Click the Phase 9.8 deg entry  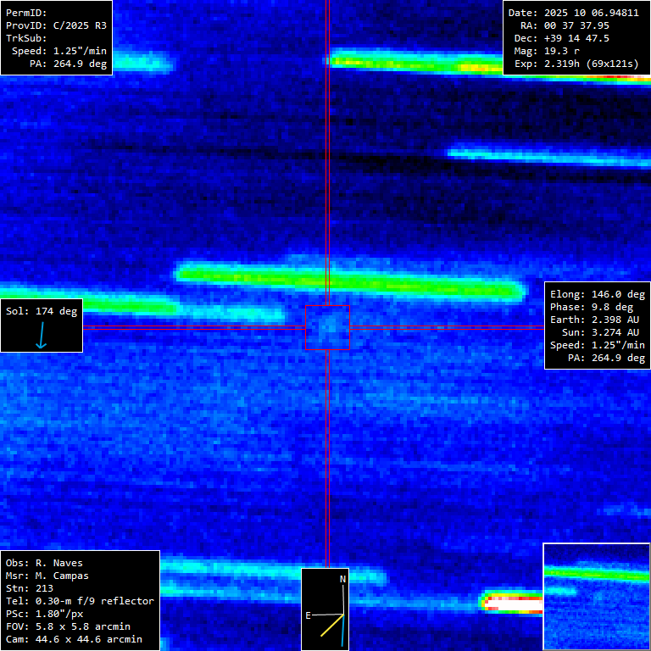597,307
